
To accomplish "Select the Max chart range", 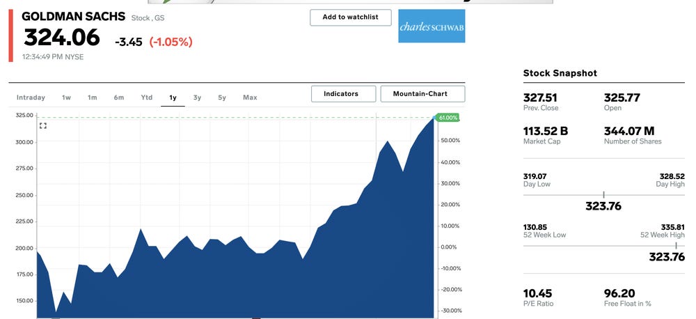I will [x=250, y=98].
